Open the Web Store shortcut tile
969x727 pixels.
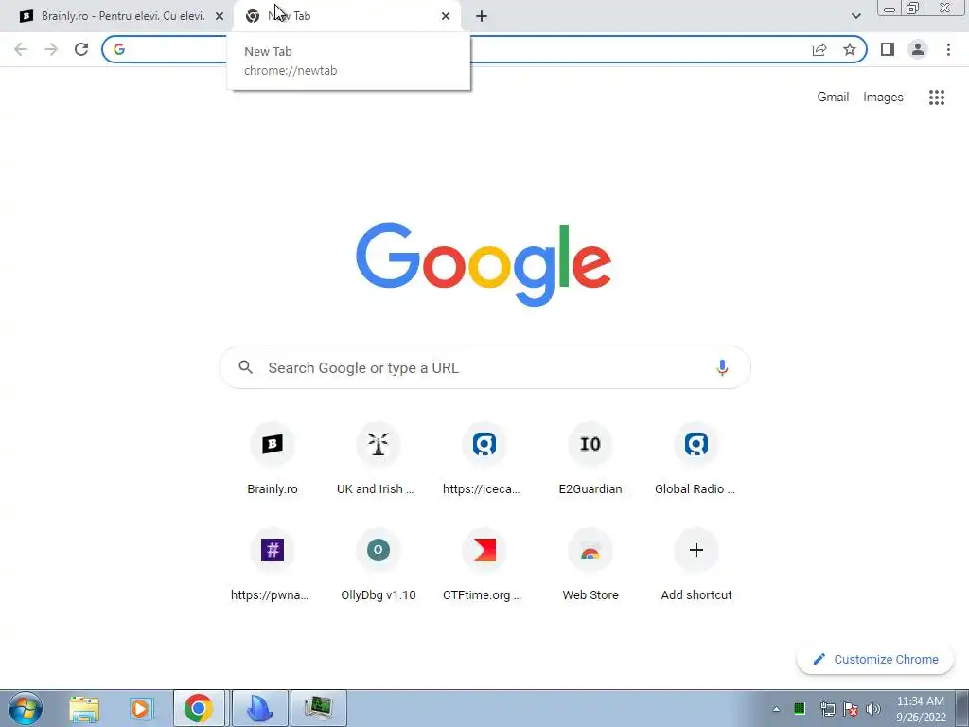(590, 566)
